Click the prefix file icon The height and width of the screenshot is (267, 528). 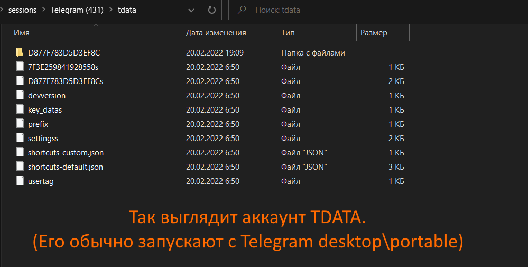click(20, 124)
